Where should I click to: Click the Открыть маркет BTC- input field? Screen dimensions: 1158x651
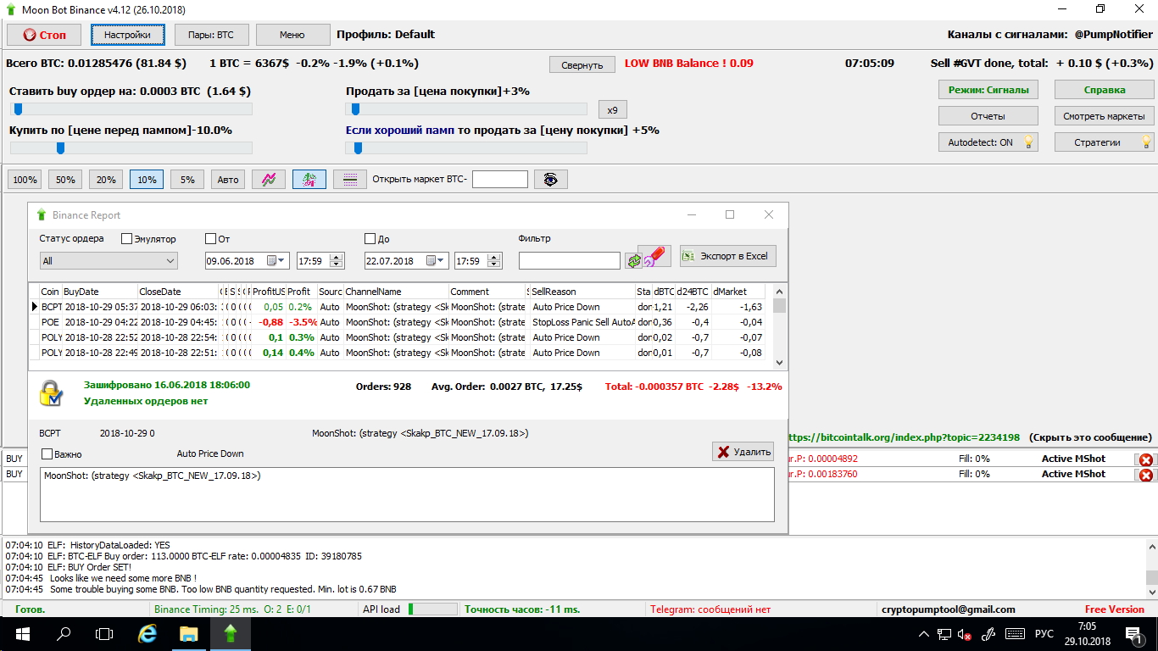[500, 180]
